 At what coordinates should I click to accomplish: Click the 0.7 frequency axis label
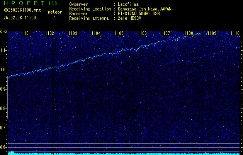(x=3, y=128)
